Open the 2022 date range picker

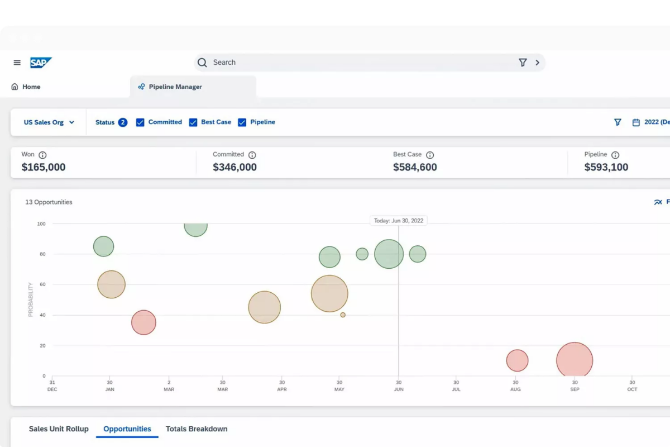(x=650, y=122)
